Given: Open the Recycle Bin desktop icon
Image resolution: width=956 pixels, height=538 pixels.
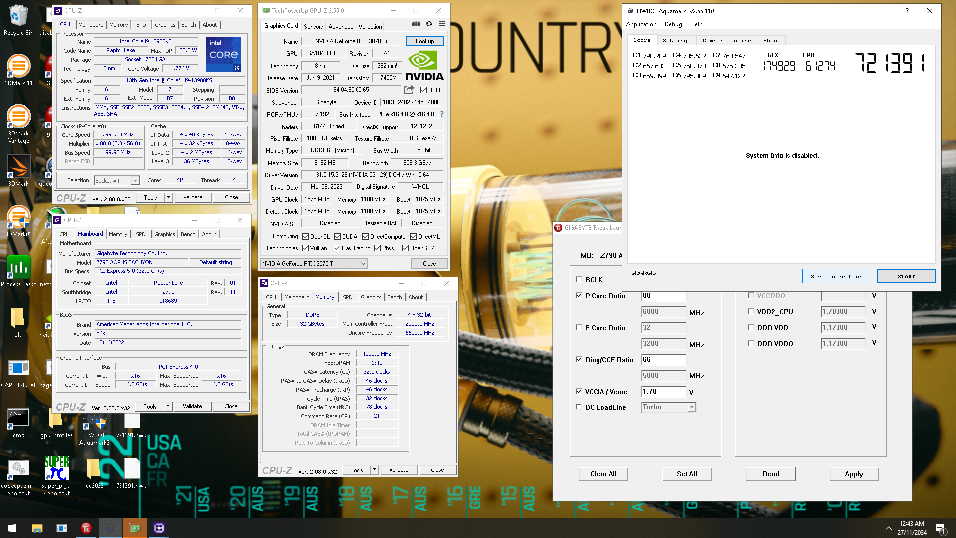Looking at the screenshot, I should [x=18, y=20].
